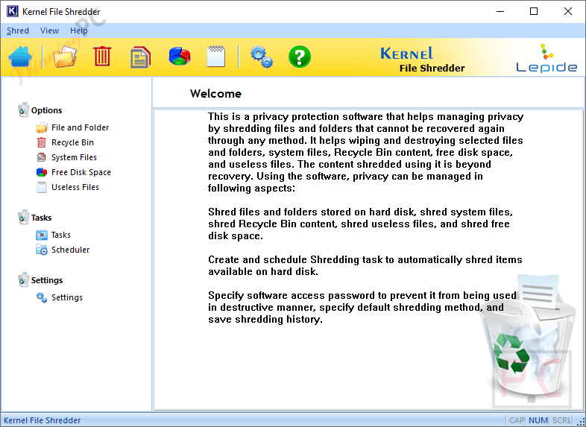
Task: Select the System Files toolbar icon
Action: (x=140, y=57)
